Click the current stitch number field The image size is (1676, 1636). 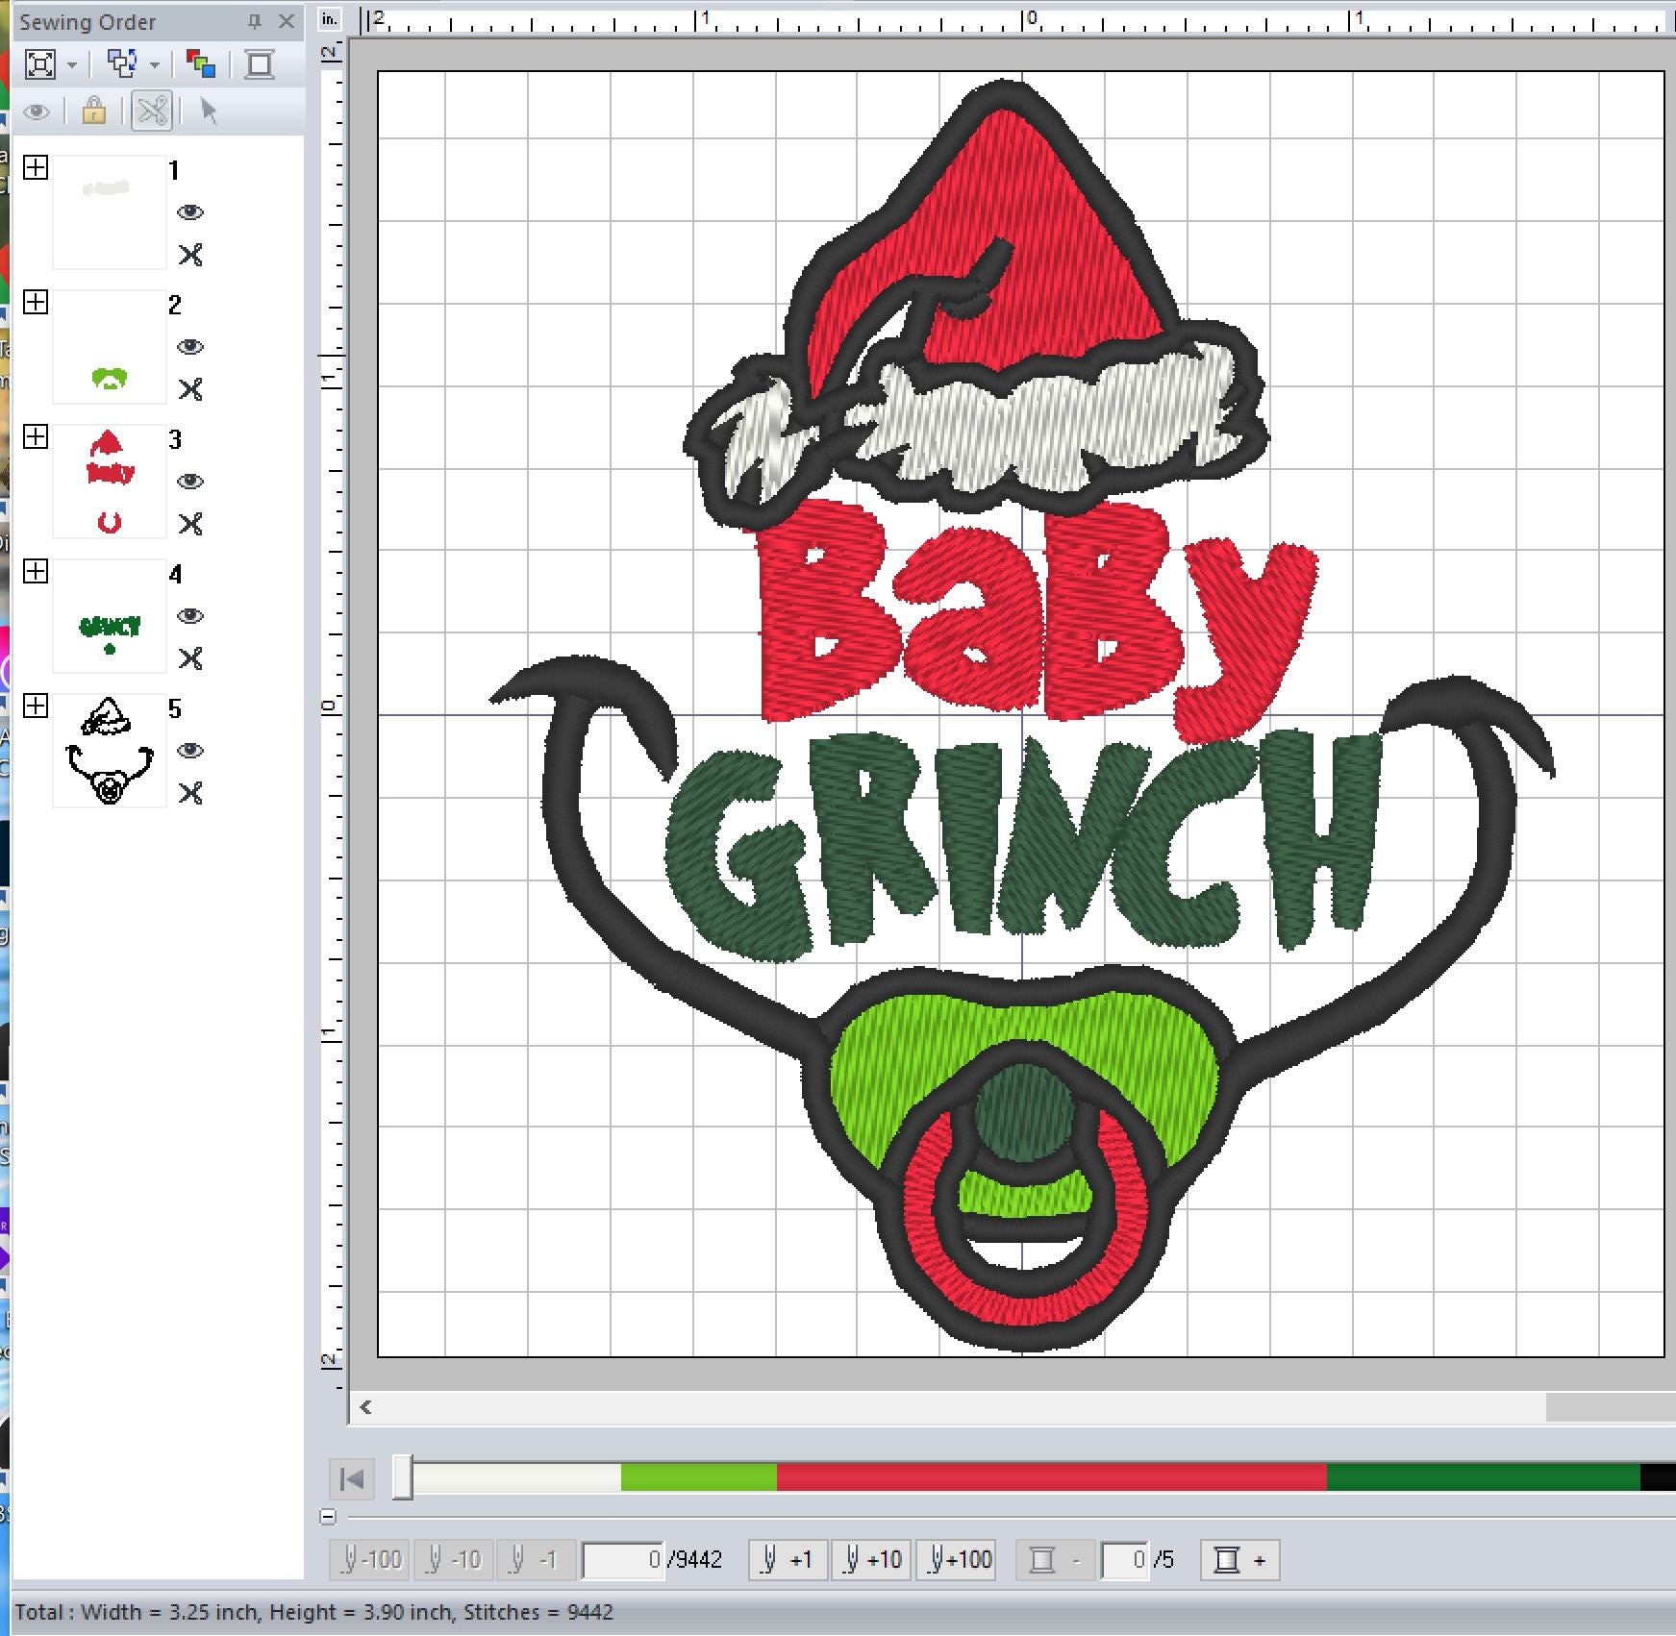(x=623, y=1559)
